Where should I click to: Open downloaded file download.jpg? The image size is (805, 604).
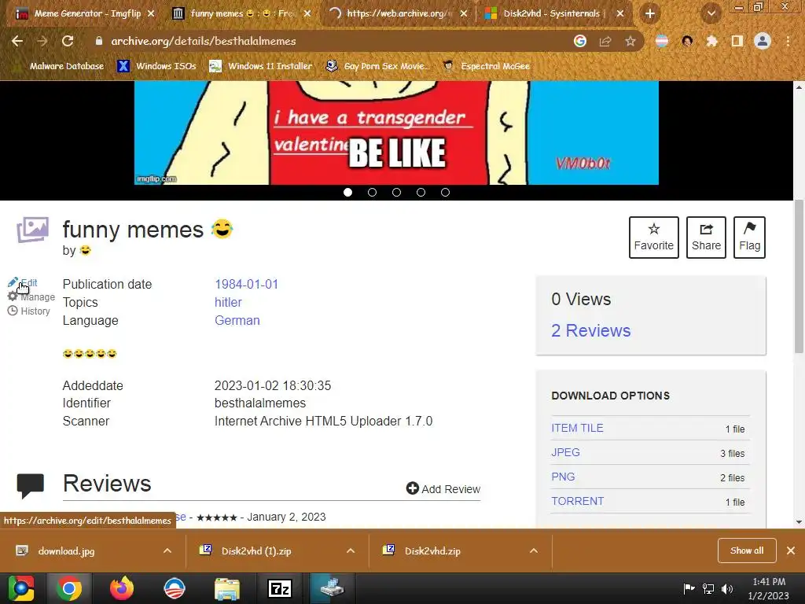coord(66,551)
